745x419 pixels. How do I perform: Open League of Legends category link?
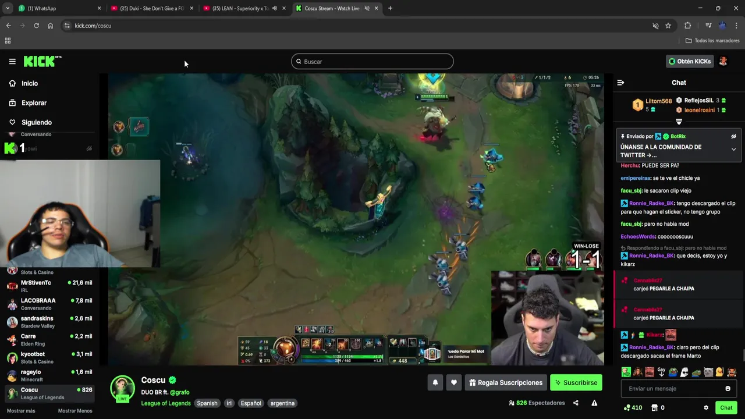166,403
